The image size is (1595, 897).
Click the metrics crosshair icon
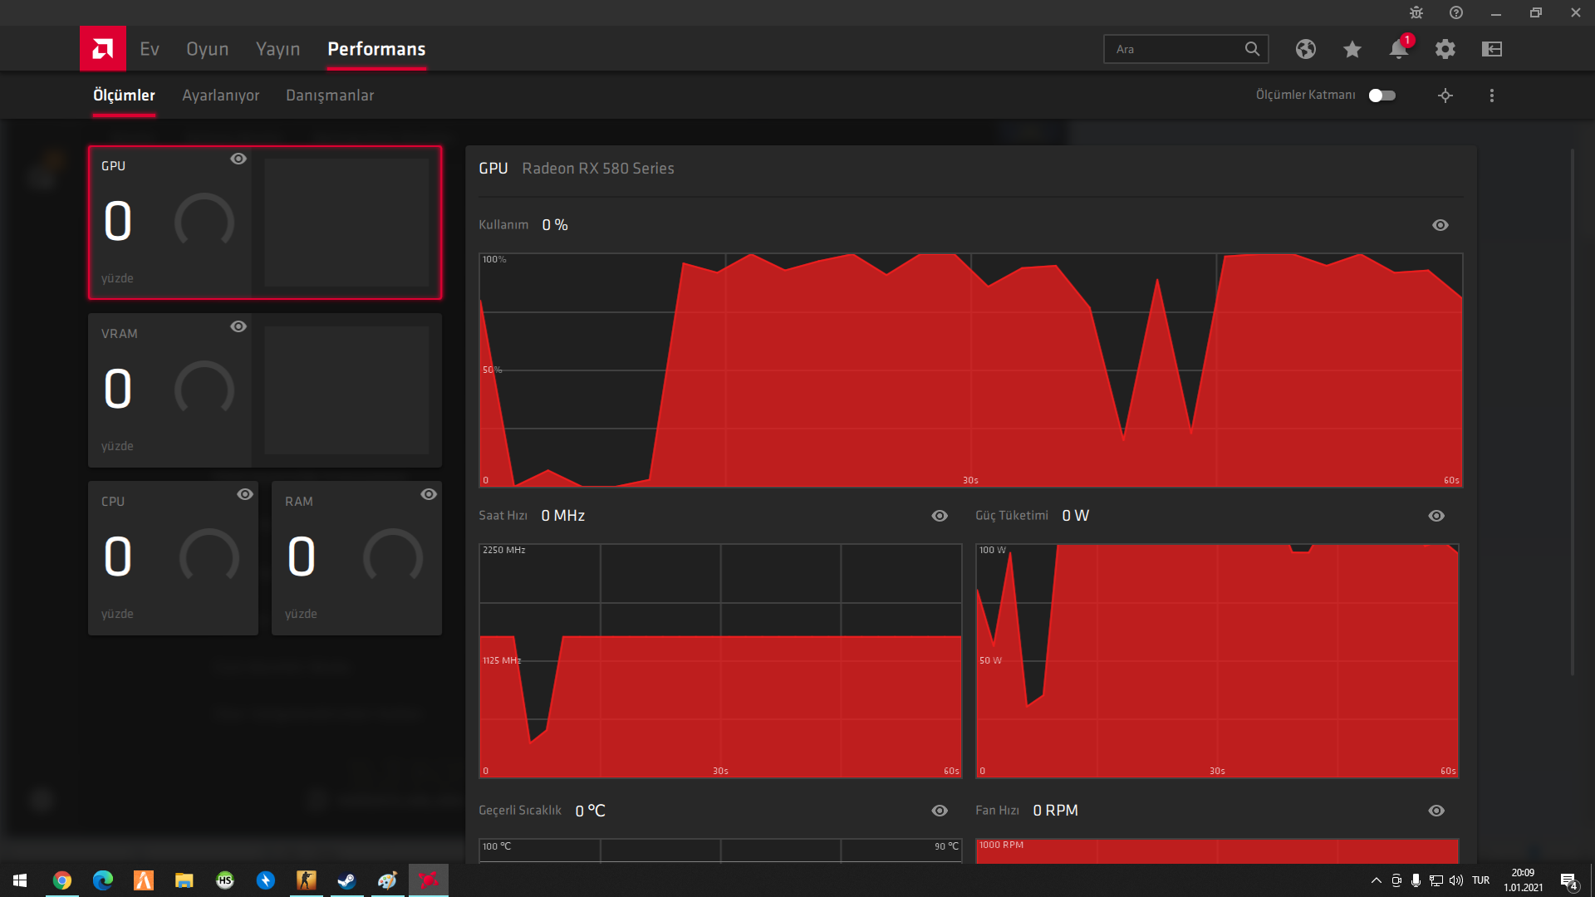coord(1445,96)
